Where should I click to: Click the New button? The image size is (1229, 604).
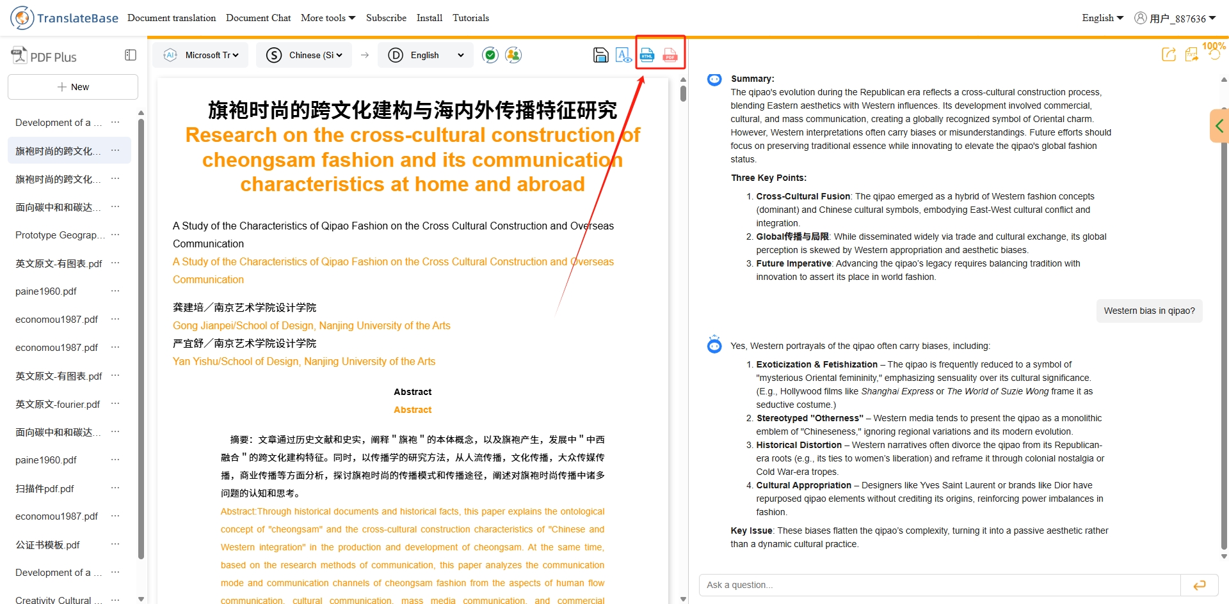pos(73,87)
